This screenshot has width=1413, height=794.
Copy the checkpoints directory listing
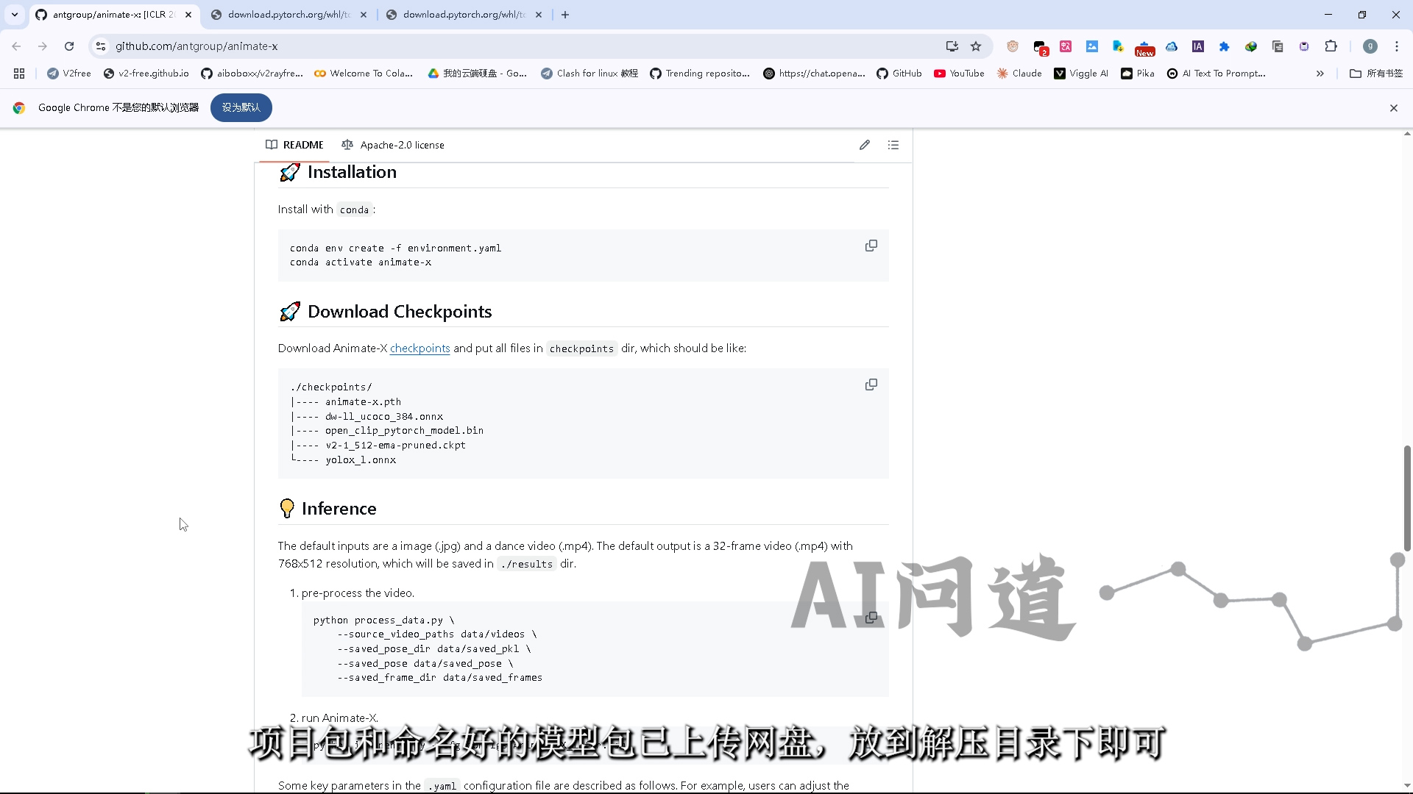tap(871, 385)
